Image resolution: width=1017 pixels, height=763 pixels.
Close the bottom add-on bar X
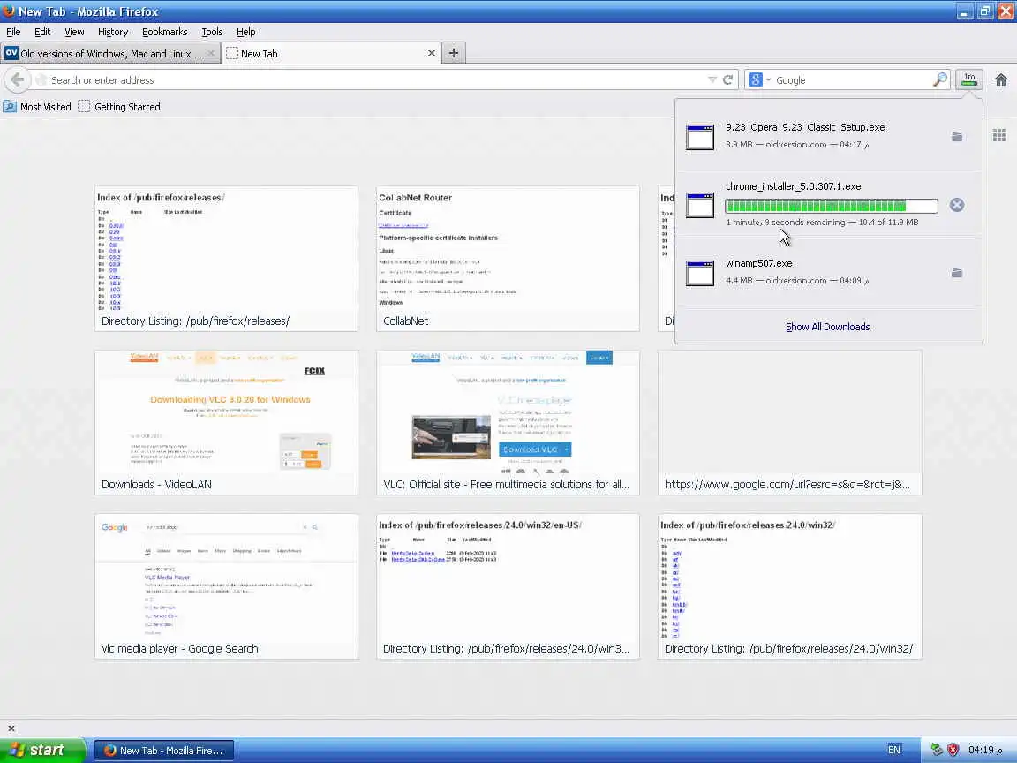(11, 728)
